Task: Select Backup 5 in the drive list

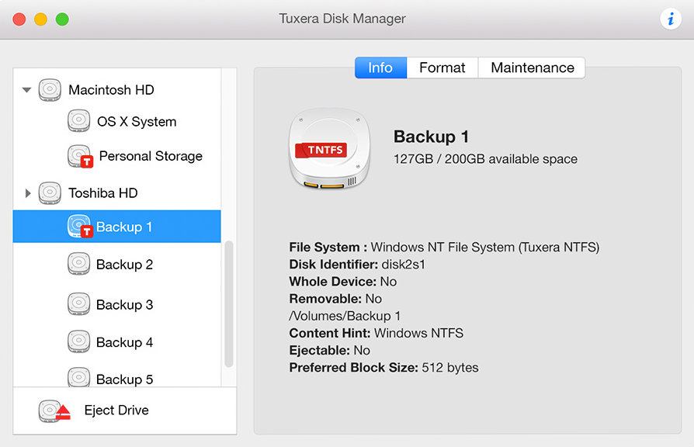Action: 124,379
